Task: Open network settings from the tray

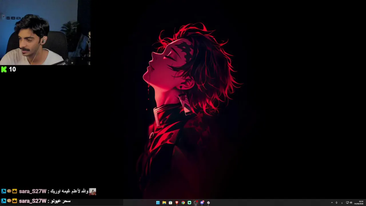Action: click(x=347, y=203)
